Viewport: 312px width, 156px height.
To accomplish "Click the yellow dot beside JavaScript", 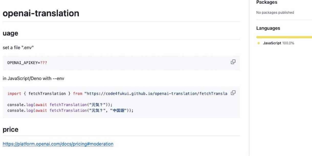I will pos(259,43).
